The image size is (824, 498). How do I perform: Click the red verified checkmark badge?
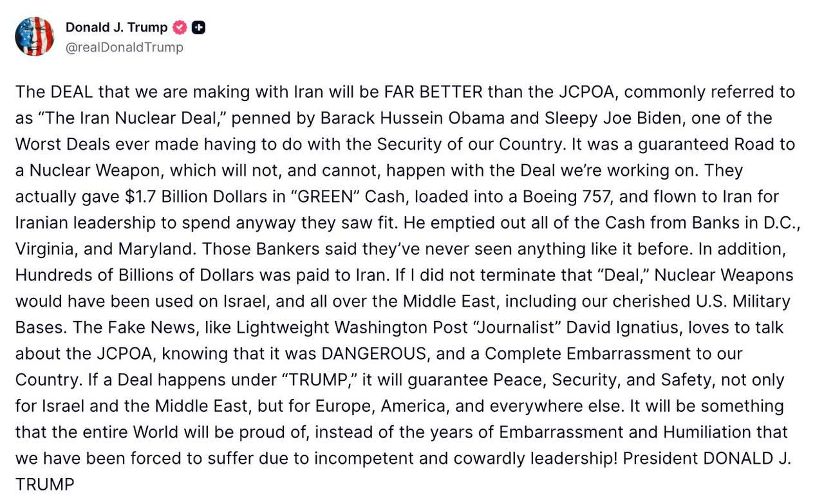click(x=180, y=28)
